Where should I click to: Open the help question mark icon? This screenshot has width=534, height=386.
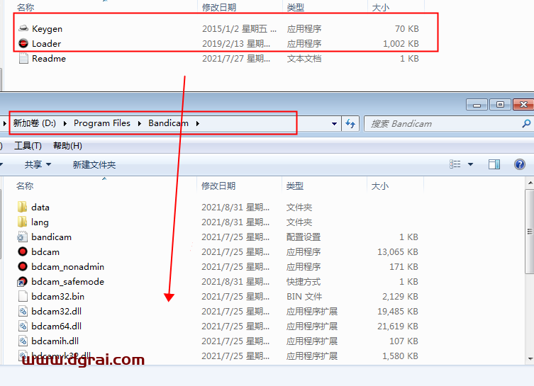(x=519, y=164)
